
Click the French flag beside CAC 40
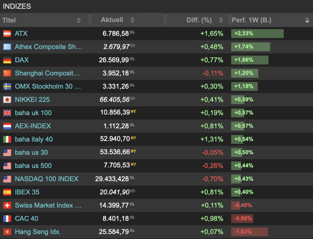7,219
